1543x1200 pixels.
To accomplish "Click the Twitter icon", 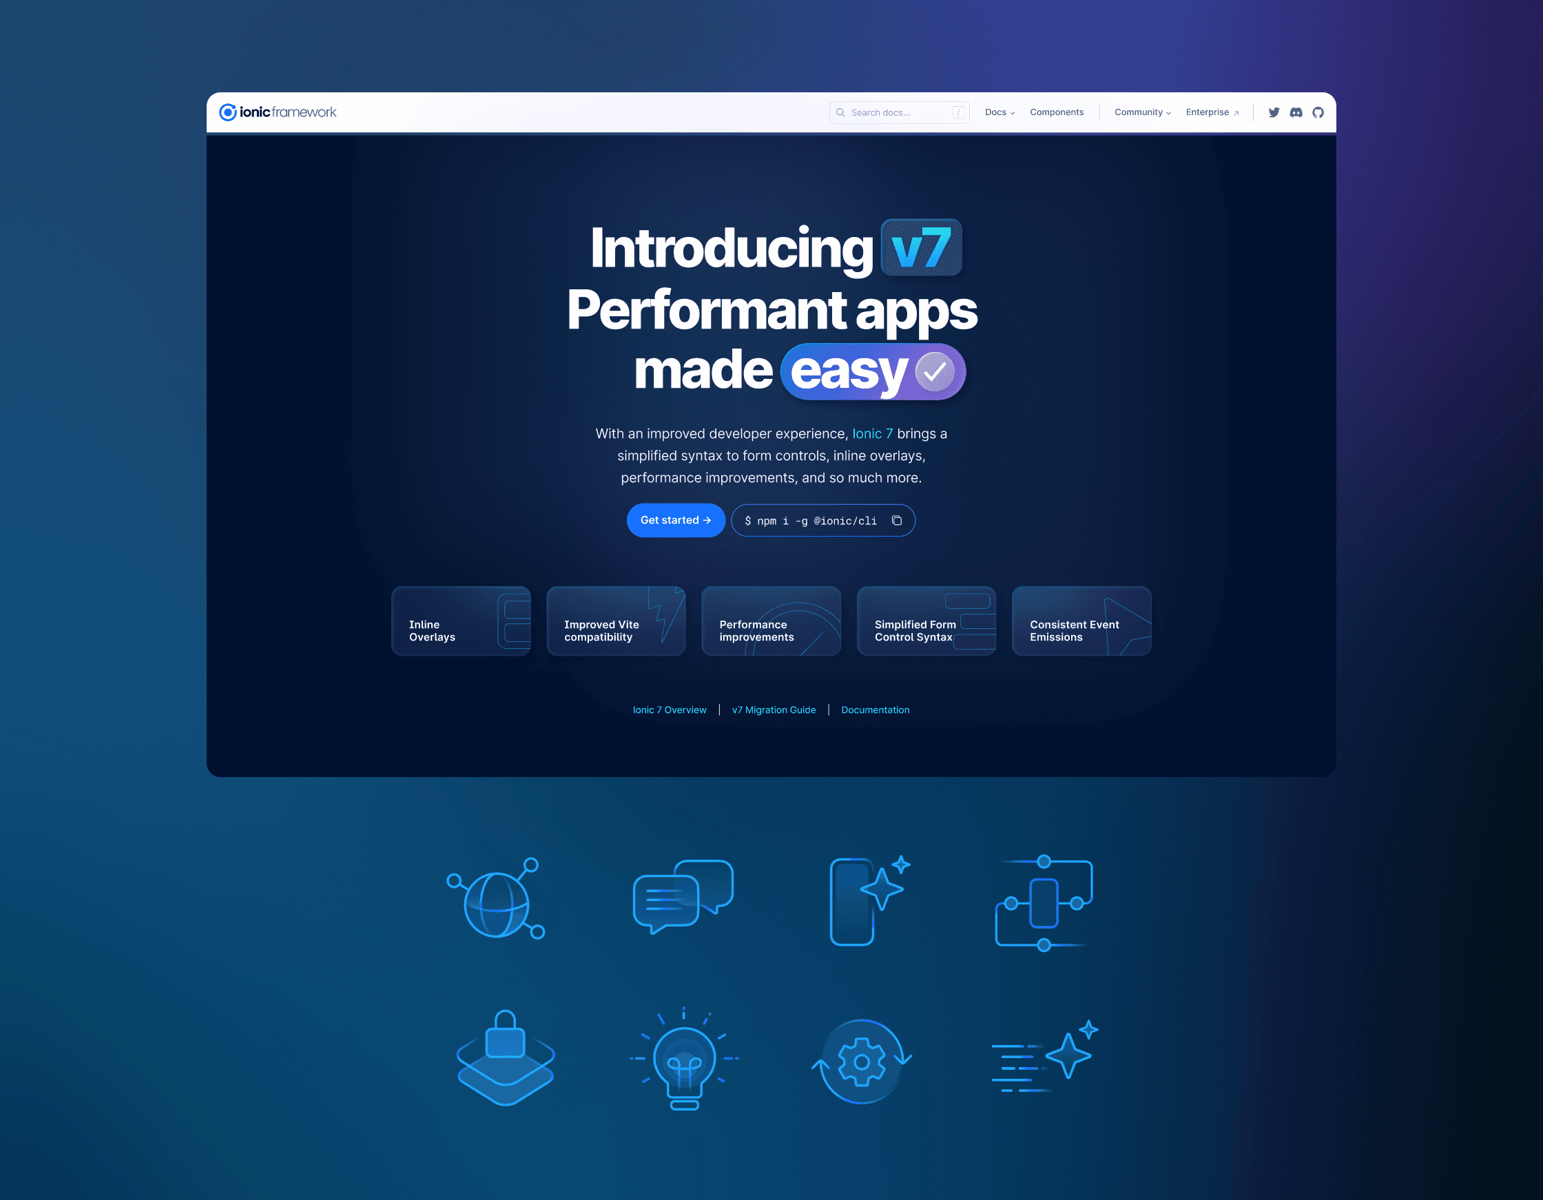I will 1274,113.
